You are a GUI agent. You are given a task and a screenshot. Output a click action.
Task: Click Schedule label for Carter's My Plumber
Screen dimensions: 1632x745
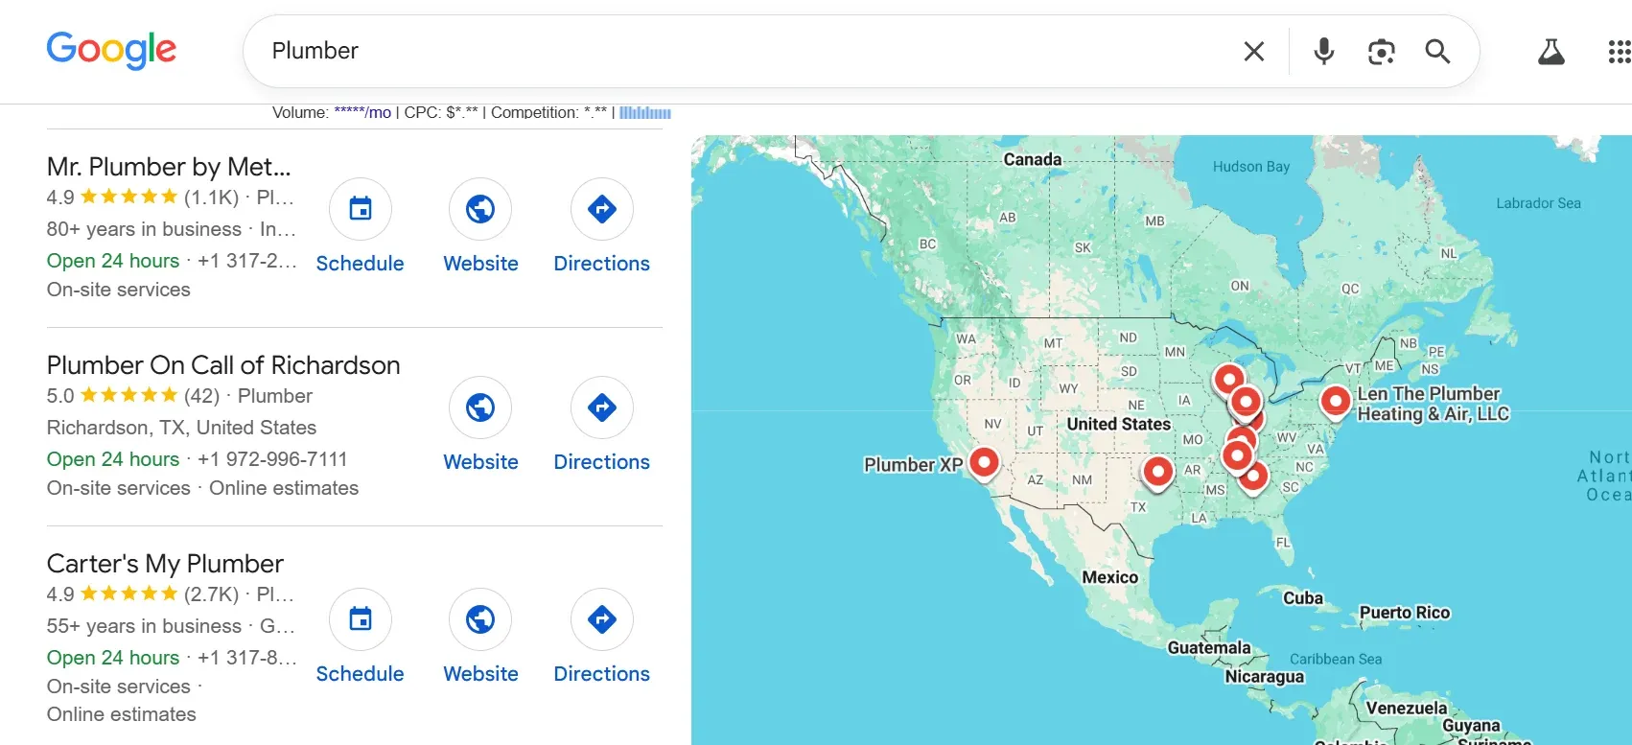coord(361,674)
